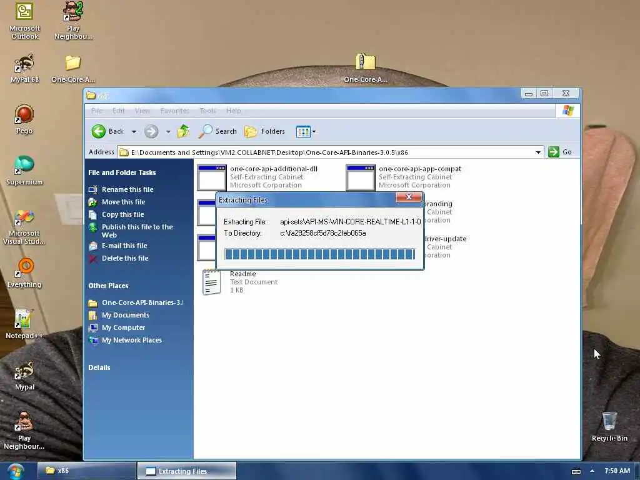This screenshot has width=640, height=480.
Task: Click the Delete this file task
Action: pos(125,258)
